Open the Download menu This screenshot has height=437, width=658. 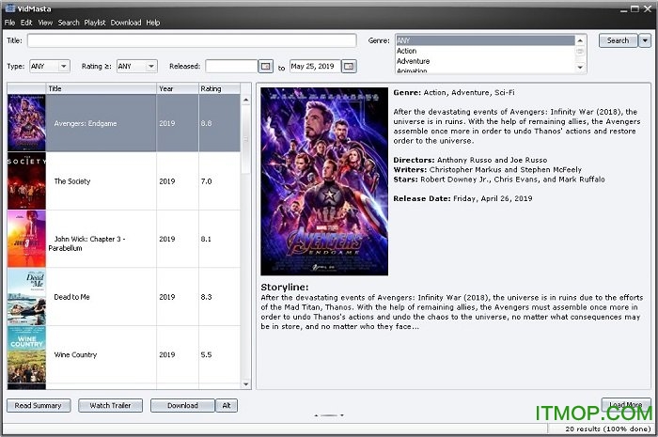[126, 23]
